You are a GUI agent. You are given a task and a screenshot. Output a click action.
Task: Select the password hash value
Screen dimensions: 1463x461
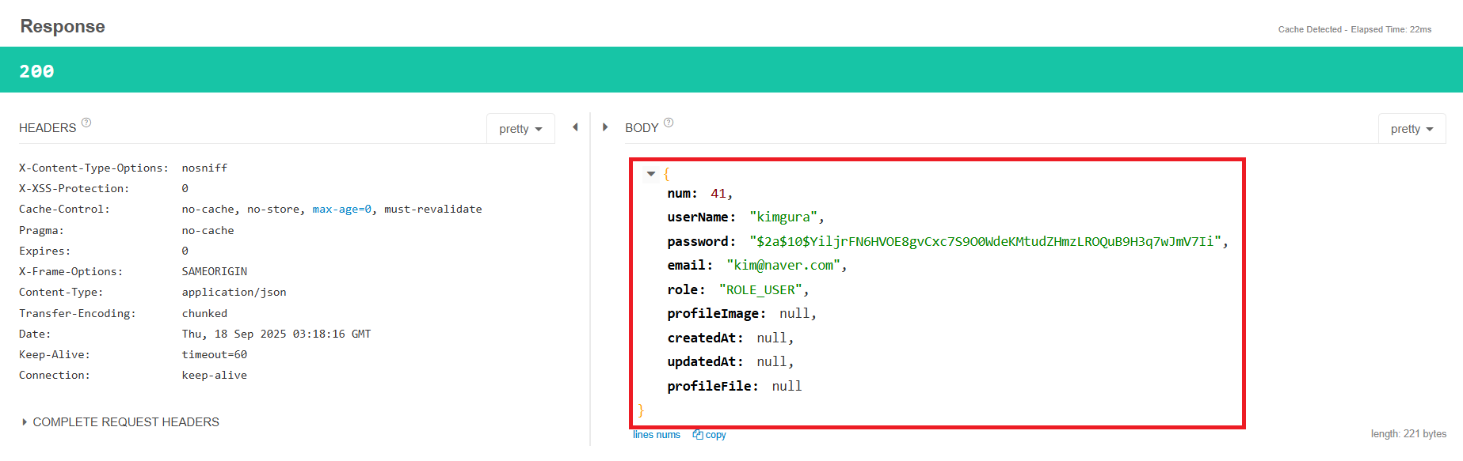pyautogui.click(x=985, y=242)
